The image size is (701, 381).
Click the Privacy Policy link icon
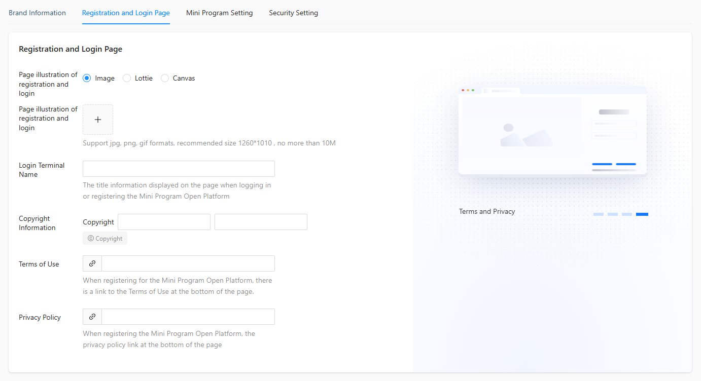(92, 317)
